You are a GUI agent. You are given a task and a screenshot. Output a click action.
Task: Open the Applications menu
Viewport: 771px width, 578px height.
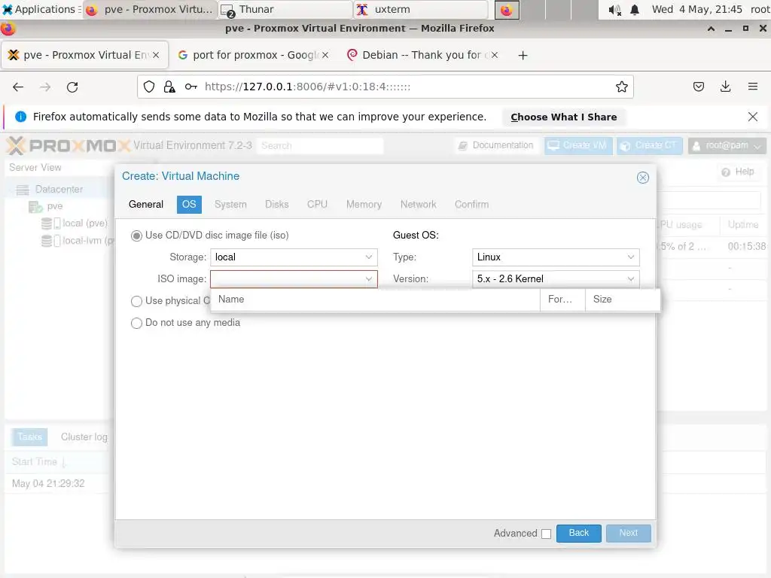(x=41, y=9)
